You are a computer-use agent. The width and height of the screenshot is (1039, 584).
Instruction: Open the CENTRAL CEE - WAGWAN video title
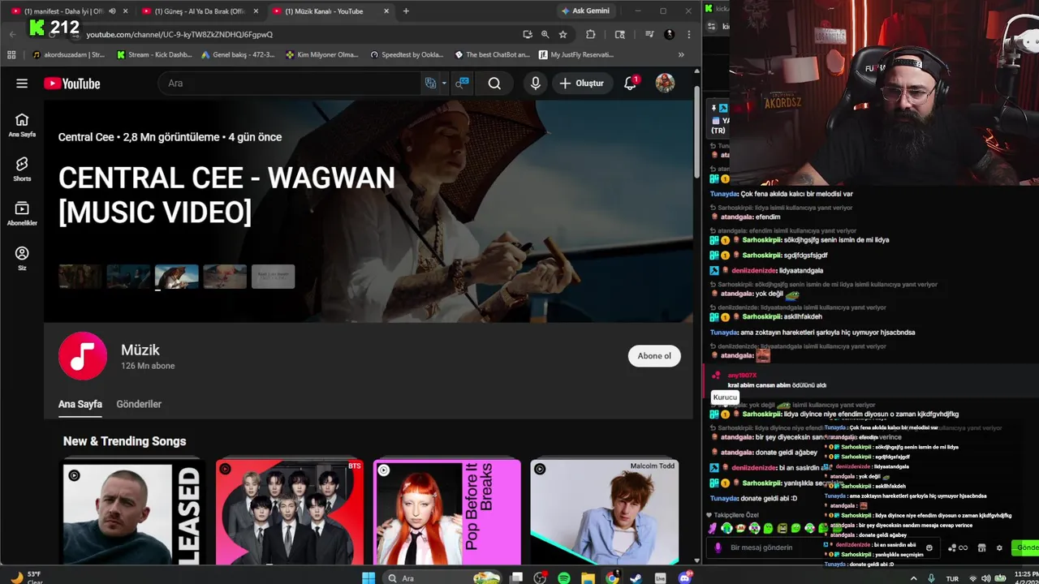tap(226, 195)
